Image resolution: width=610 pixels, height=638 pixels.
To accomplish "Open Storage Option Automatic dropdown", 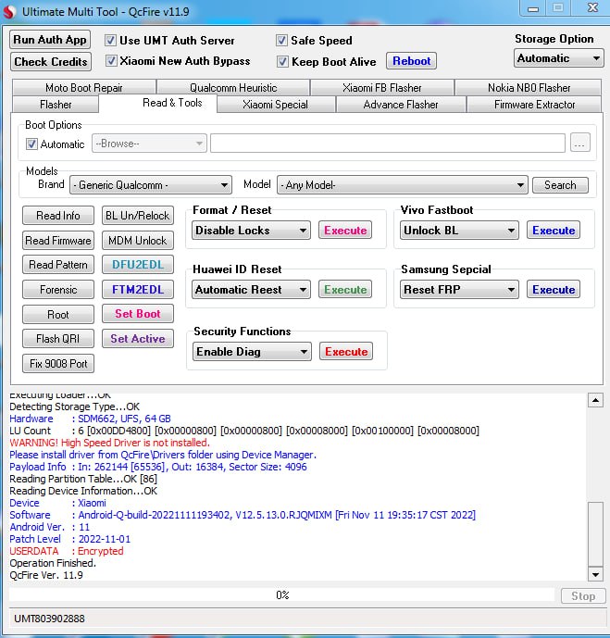I will [x=559, y=58].
